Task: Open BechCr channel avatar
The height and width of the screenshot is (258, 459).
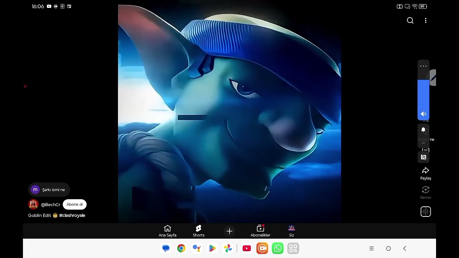Action: [33, 204]
